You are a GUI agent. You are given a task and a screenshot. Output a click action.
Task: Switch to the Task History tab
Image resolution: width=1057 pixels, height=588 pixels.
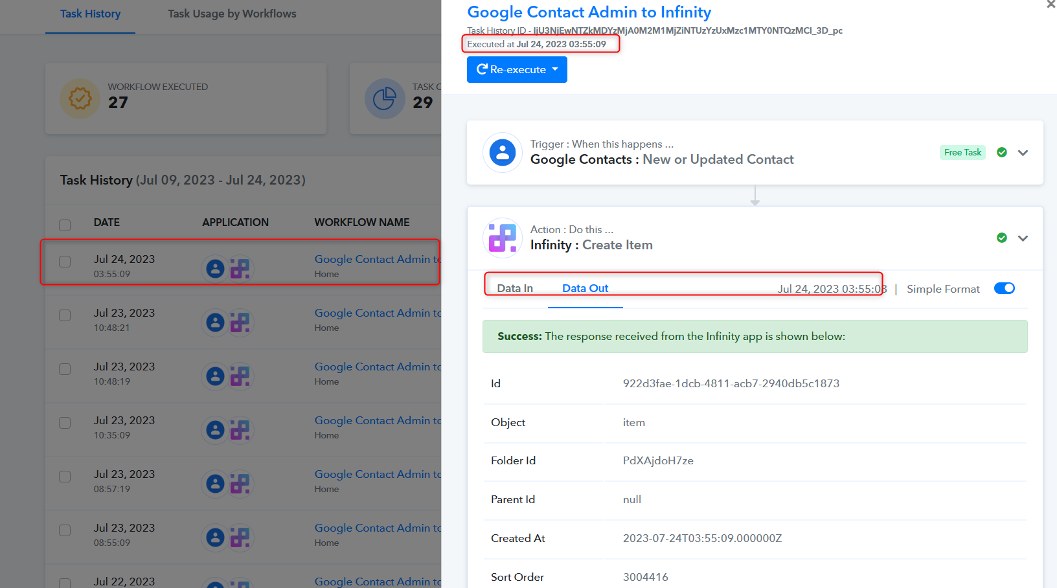(x=90, y=14)
